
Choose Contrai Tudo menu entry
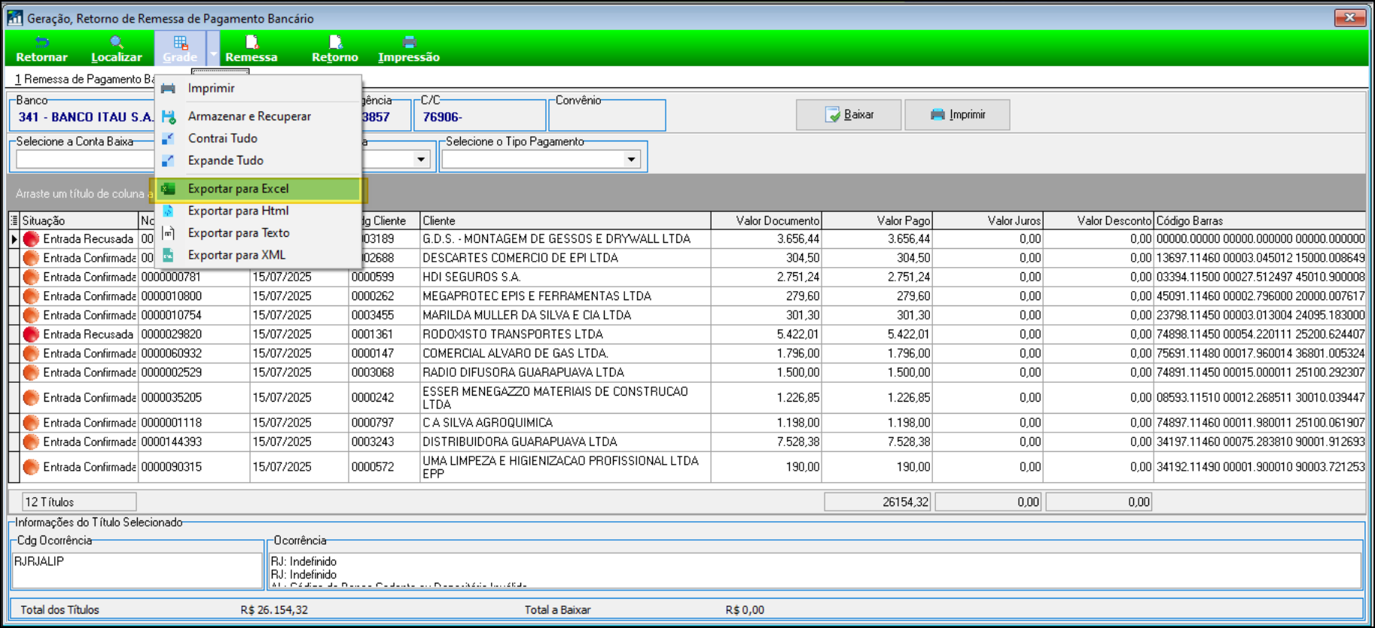point(258,138)
